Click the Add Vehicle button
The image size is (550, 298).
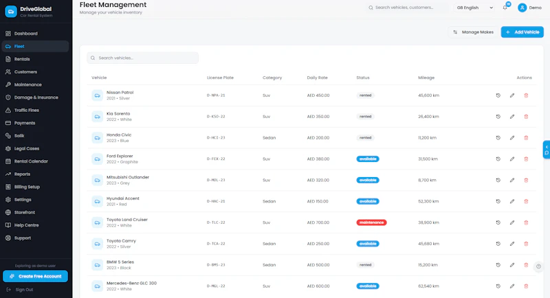pos(522,32)
